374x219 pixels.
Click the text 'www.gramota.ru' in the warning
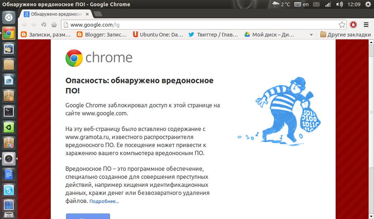click(87, 137)
